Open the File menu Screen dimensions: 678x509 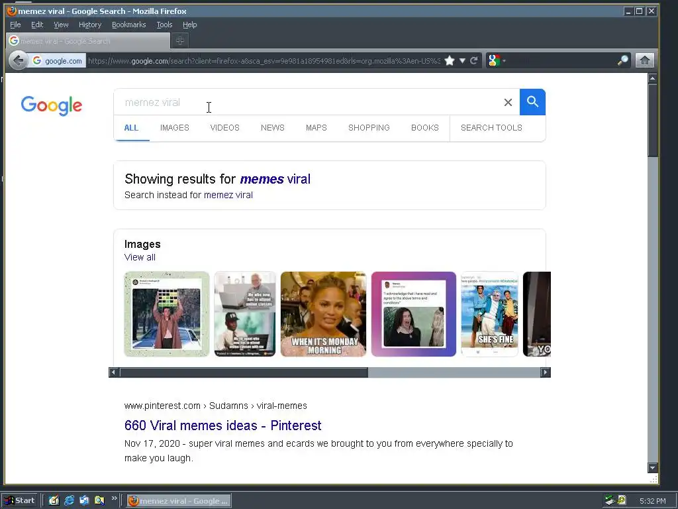15,25
